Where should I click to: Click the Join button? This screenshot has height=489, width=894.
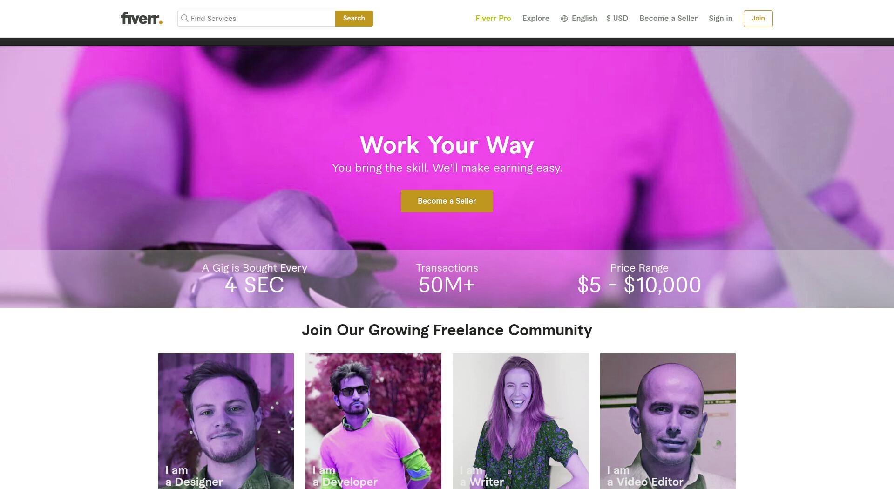[758, 19]
